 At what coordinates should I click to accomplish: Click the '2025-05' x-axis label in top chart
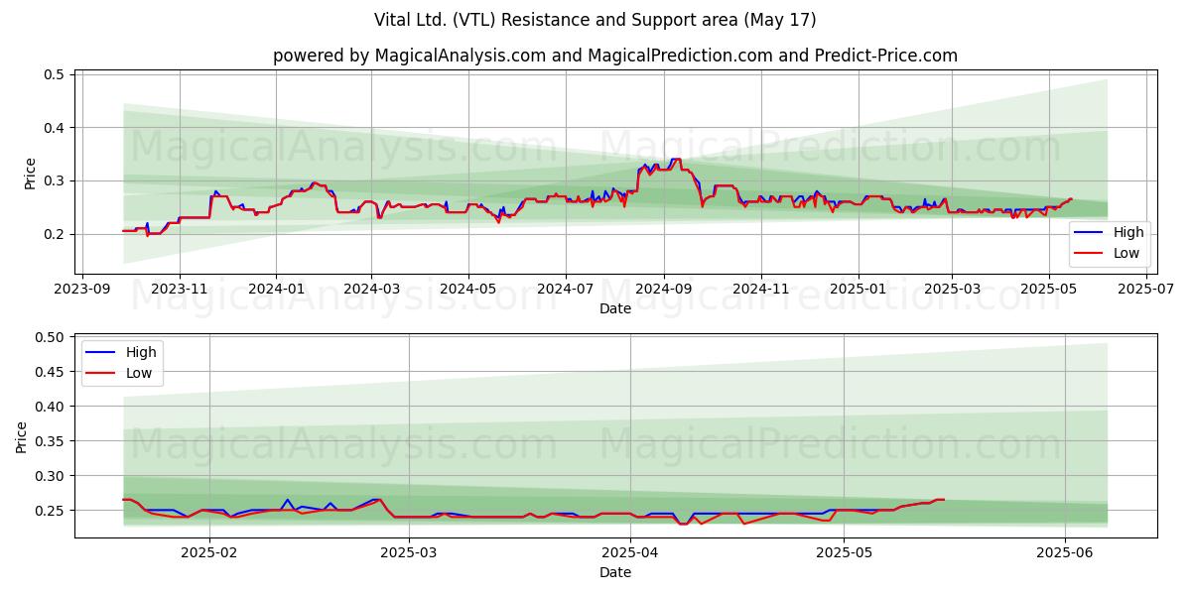[1049, 290]
